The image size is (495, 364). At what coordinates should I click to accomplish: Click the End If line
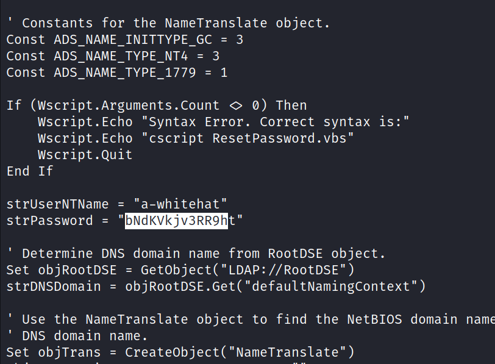point(30,171)
